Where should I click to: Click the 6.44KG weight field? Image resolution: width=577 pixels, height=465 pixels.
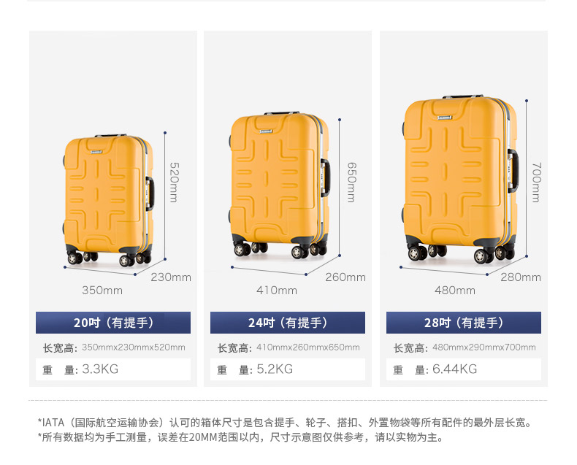[463, 369]
